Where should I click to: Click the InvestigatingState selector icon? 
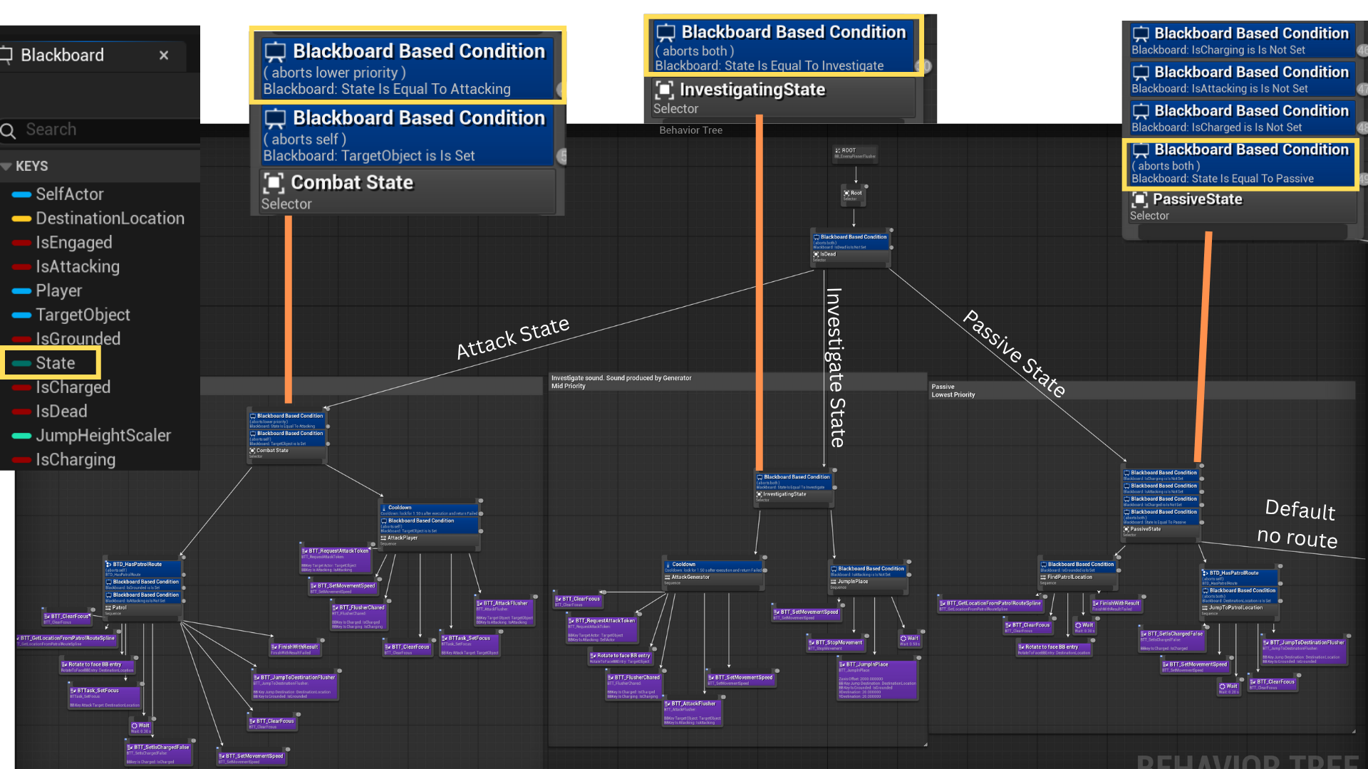pos(664,90)
